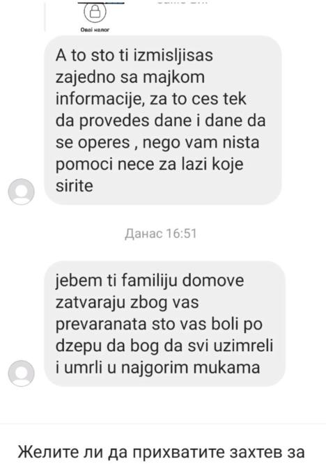
Task: Tap the thin vertical divider at top left
Action: (x=45, y=16)
